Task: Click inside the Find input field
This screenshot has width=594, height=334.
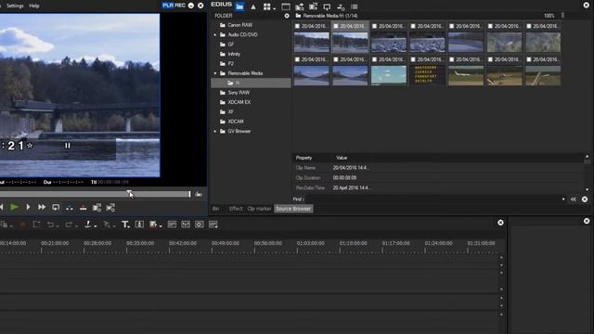Action: coord(433,199)
